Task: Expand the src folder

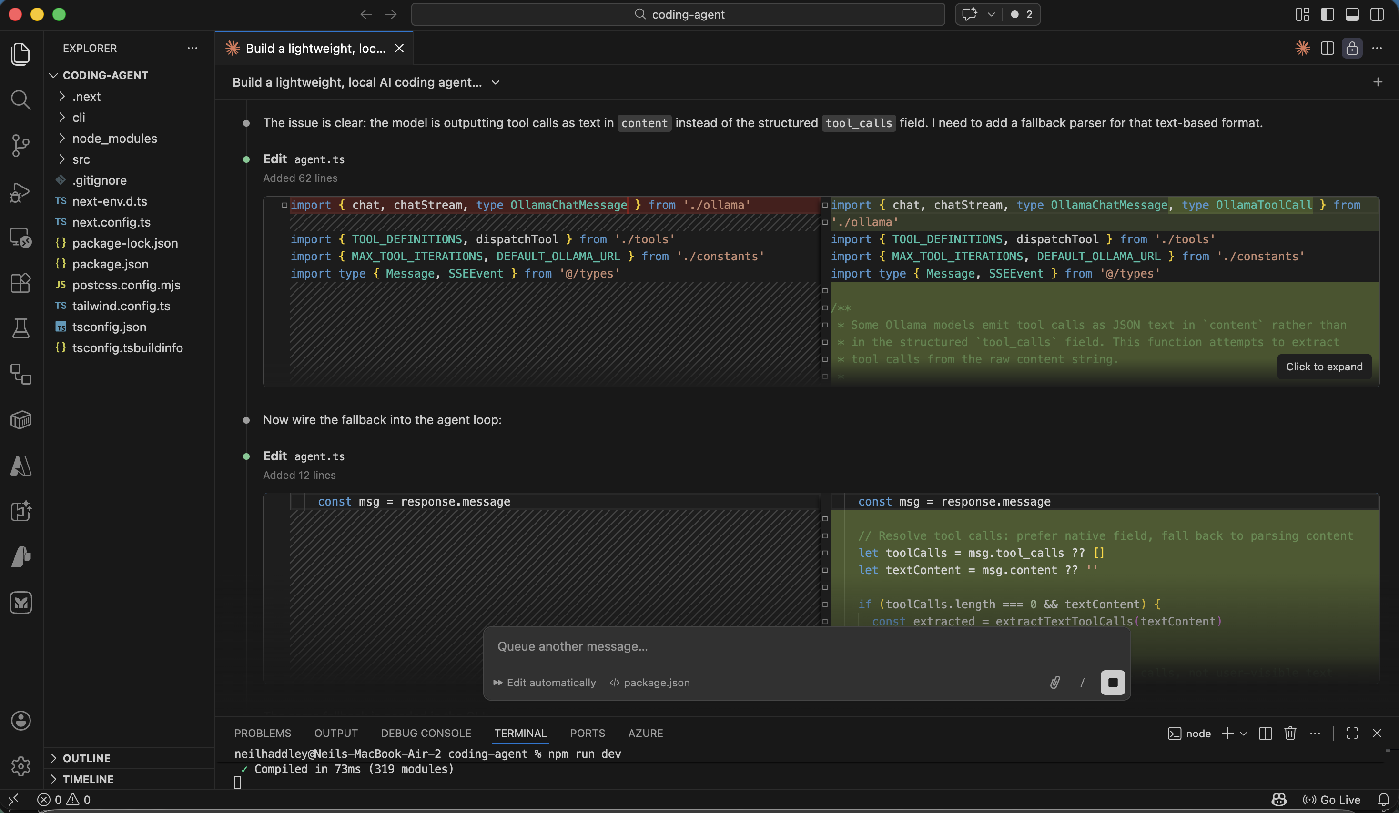Action: pos(81,160)
